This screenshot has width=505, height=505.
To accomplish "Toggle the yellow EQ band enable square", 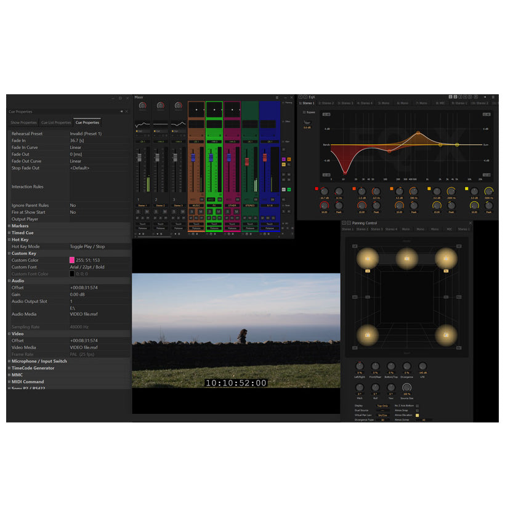I will (466, 188).
